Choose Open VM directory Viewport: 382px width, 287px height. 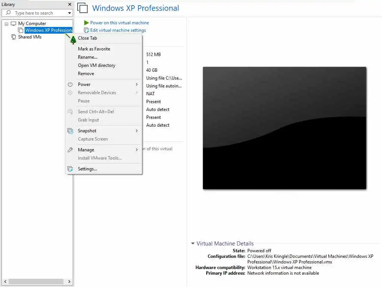coord(104,65)
